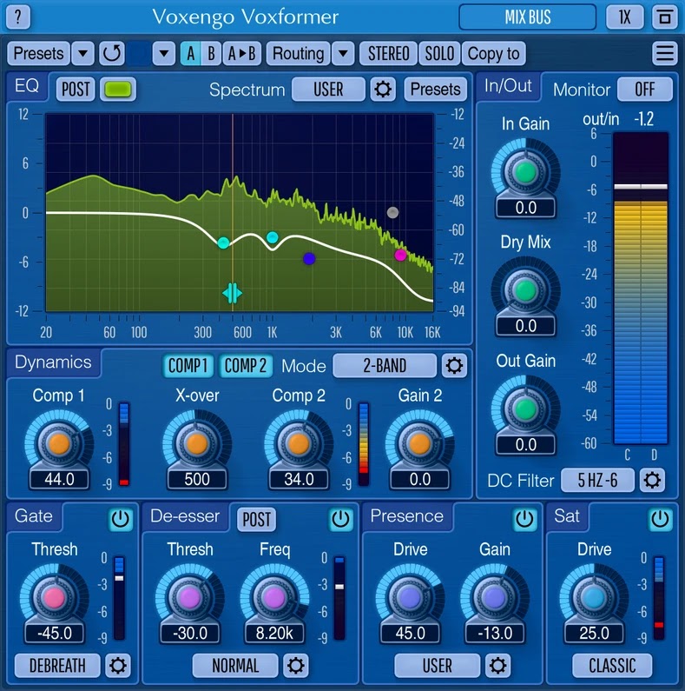The image size is (685, 691).
Task: Open dynamics Mode 2-BAND selector
Action: 385,365
